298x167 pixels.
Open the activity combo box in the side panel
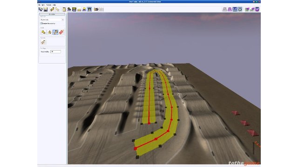pyautogui.click(x=52, y=19)
